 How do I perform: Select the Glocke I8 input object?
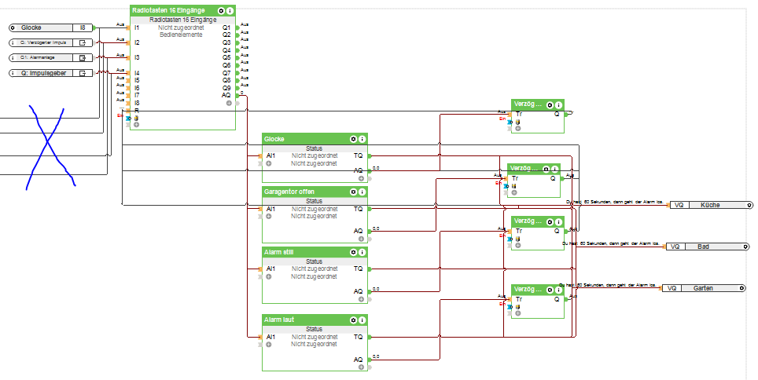pyautogui.click(x=51, y=28)
